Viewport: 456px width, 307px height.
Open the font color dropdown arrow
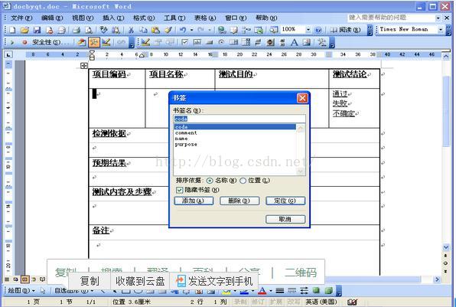coord(271,290)
